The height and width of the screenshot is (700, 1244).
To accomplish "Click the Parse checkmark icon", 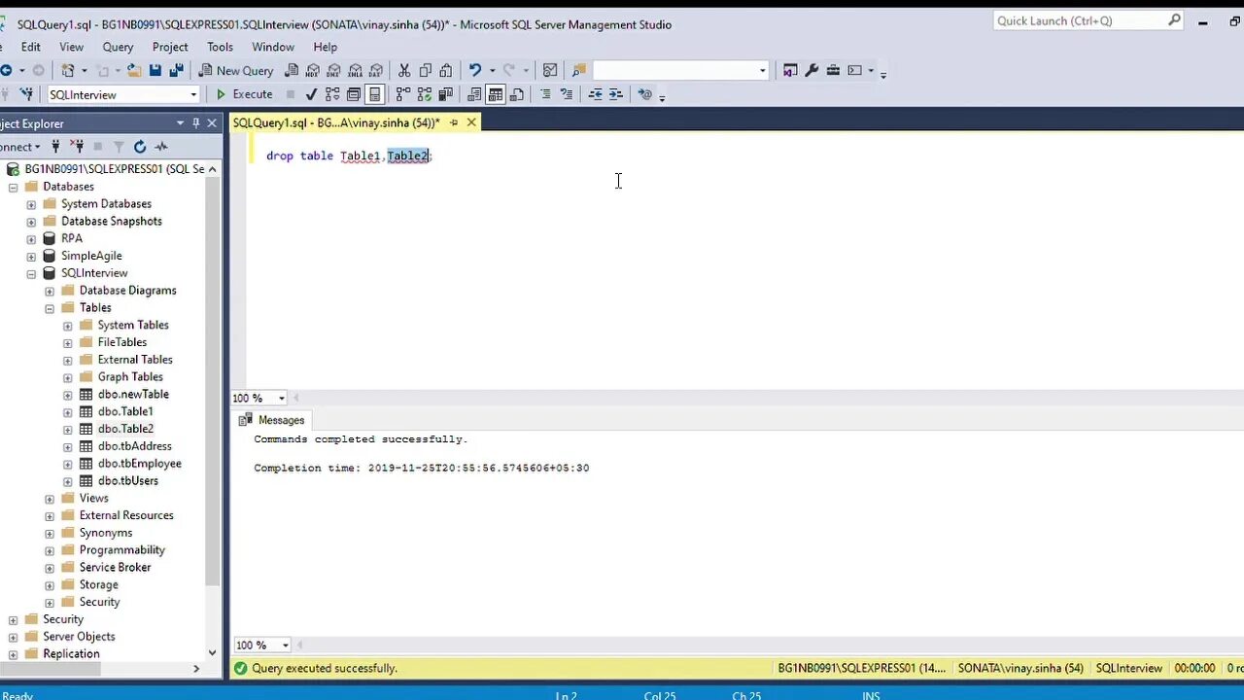I will click(311, 94).
